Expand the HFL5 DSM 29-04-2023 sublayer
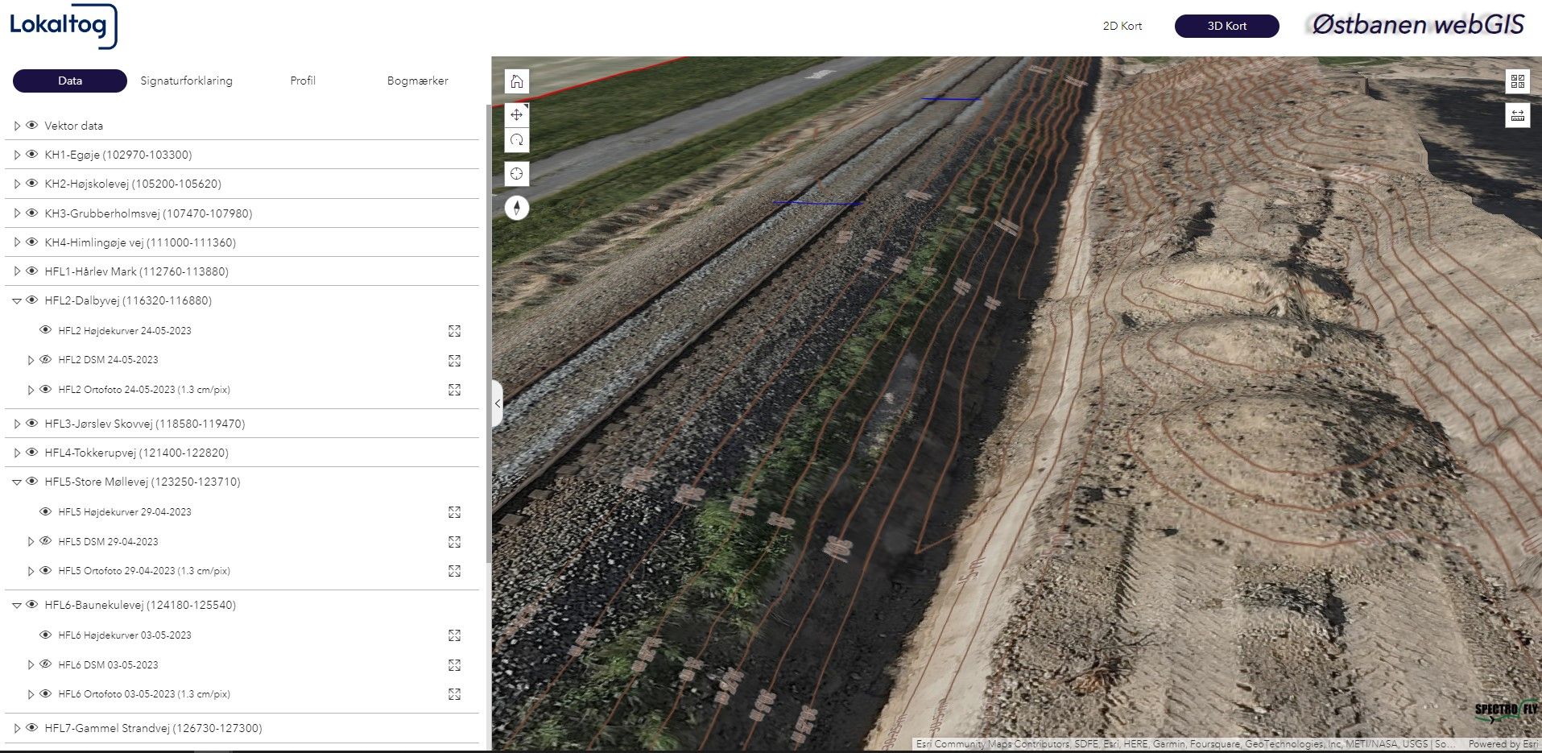1542x753 pixels. [31, 542]
